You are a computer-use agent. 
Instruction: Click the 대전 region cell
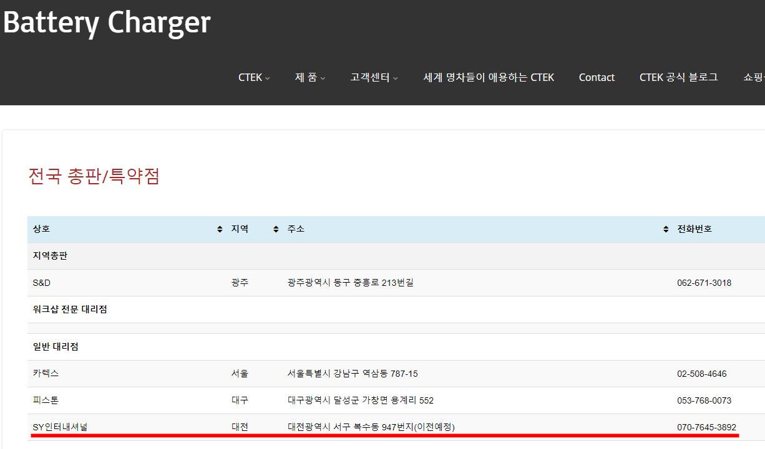(240, 427)
